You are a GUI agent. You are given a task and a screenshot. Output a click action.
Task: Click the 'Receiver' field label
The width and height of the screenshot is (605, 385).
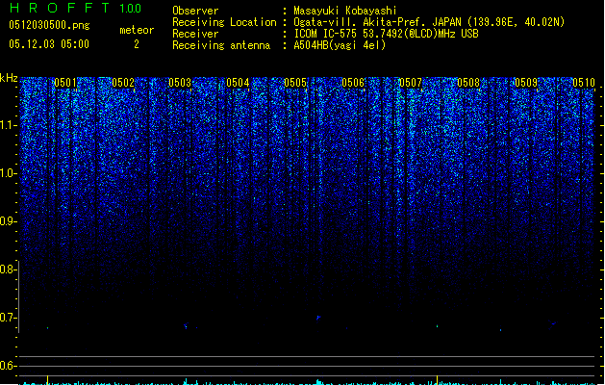click(x=195, y=34)
